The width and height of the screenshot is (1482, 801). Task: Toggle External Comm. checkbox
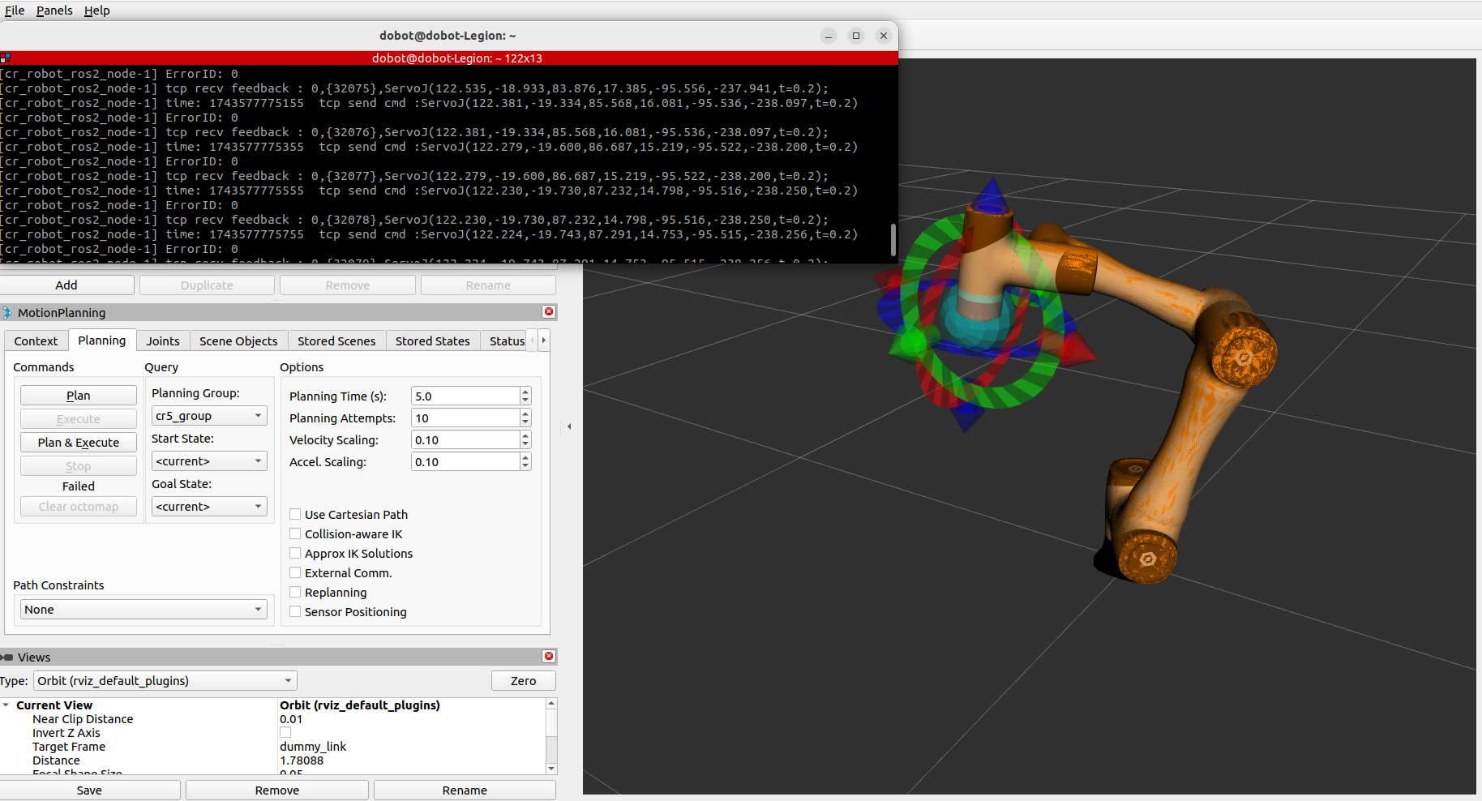pyautogui.click(x=296, y=572)
